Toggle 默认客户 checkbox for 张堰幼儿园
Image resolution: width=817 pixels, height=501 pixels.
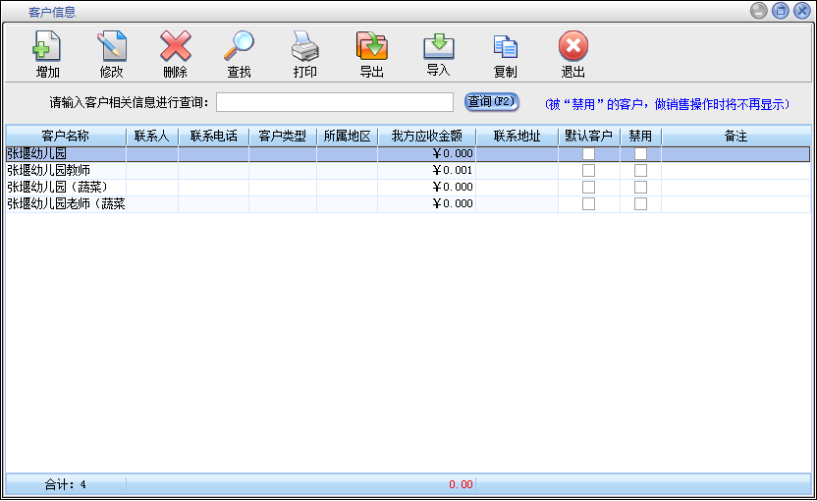588,154
